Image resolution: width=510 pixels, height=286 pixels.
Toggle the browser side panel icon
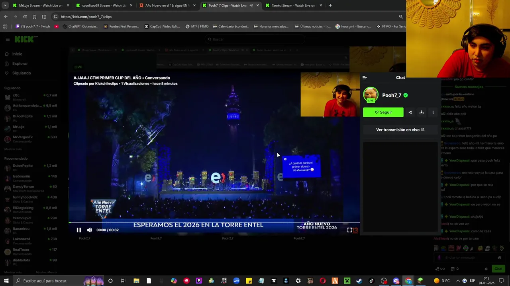44,17
